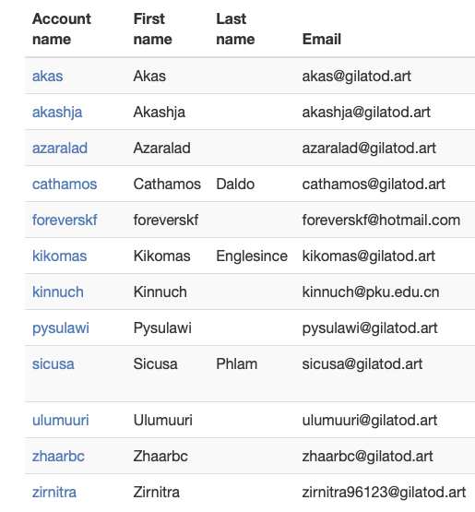
Task: View the sicusa account page
Action: coord(53,363)
